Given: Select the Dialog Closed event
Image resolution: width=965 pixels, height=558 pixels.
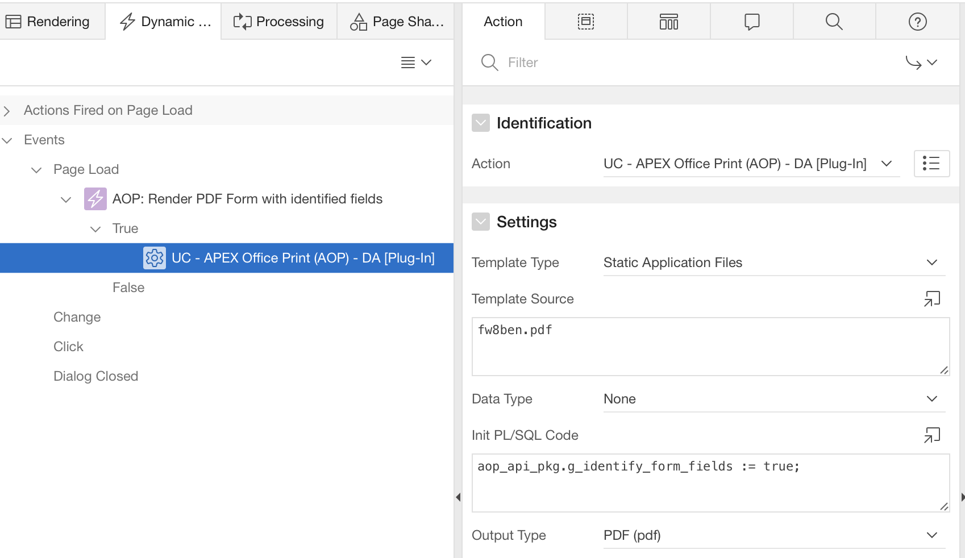Looking at the screenshot, I should (x=95, y=376).
